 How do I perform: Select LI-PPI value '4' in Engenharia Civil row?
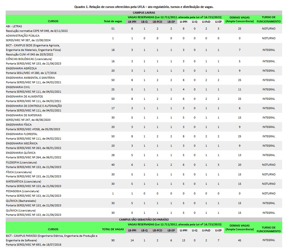coord(183,89)
